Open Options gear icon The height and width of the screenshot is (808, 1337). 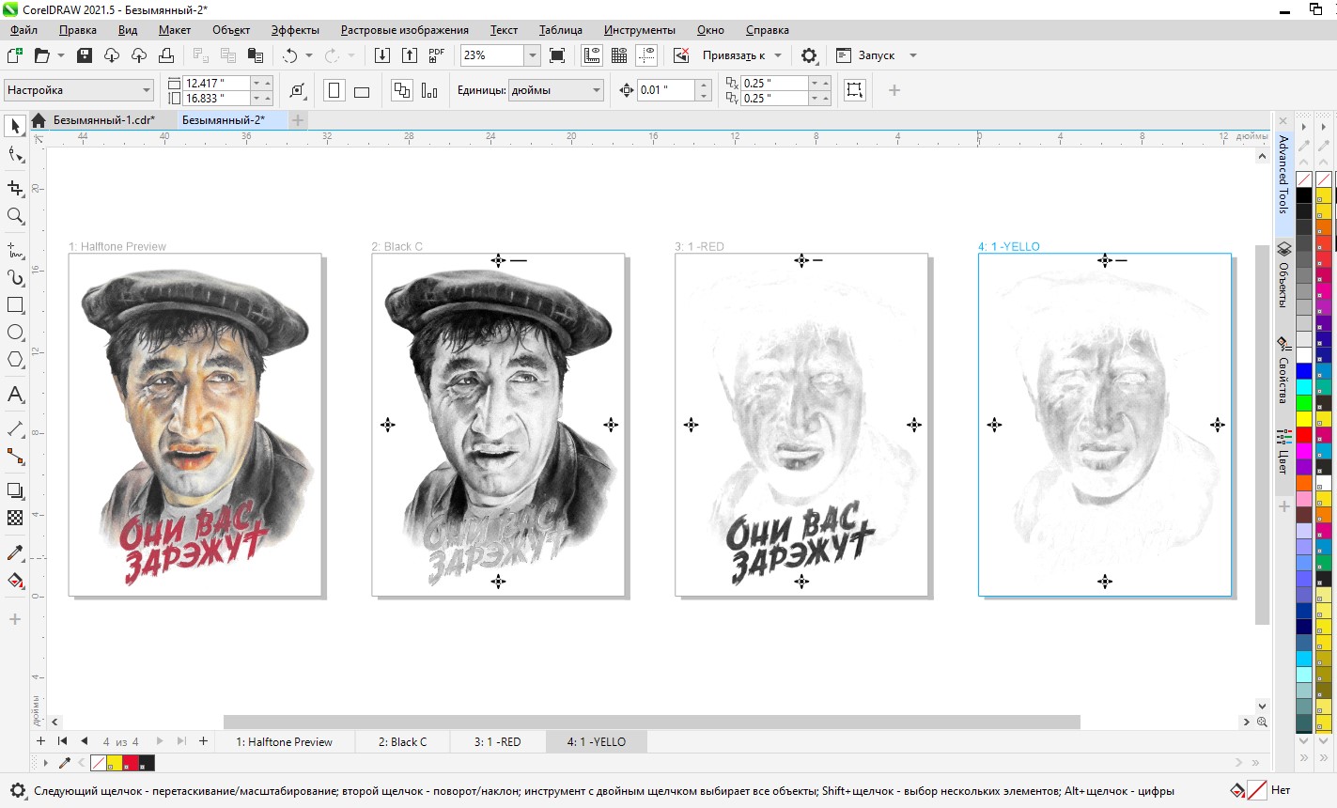809,55
